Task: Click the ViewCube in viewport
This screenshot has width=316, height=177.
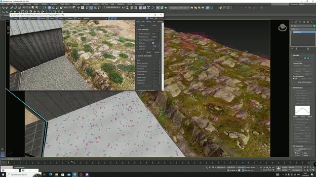Action: click(282, 28)
